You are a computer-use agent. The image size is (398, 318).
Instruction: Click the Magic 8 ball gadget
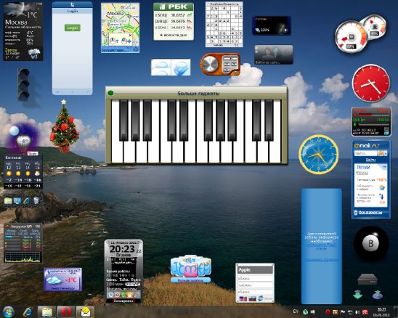[370, 243]
